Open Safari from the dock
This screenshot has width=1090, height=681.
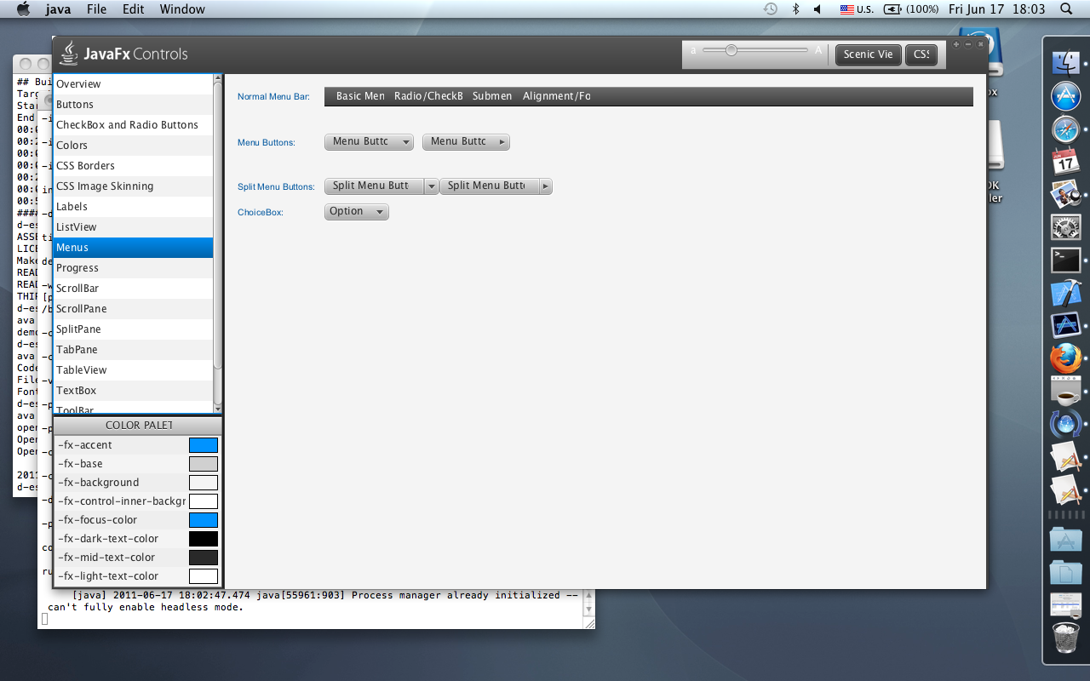[x=1065, y=129]
